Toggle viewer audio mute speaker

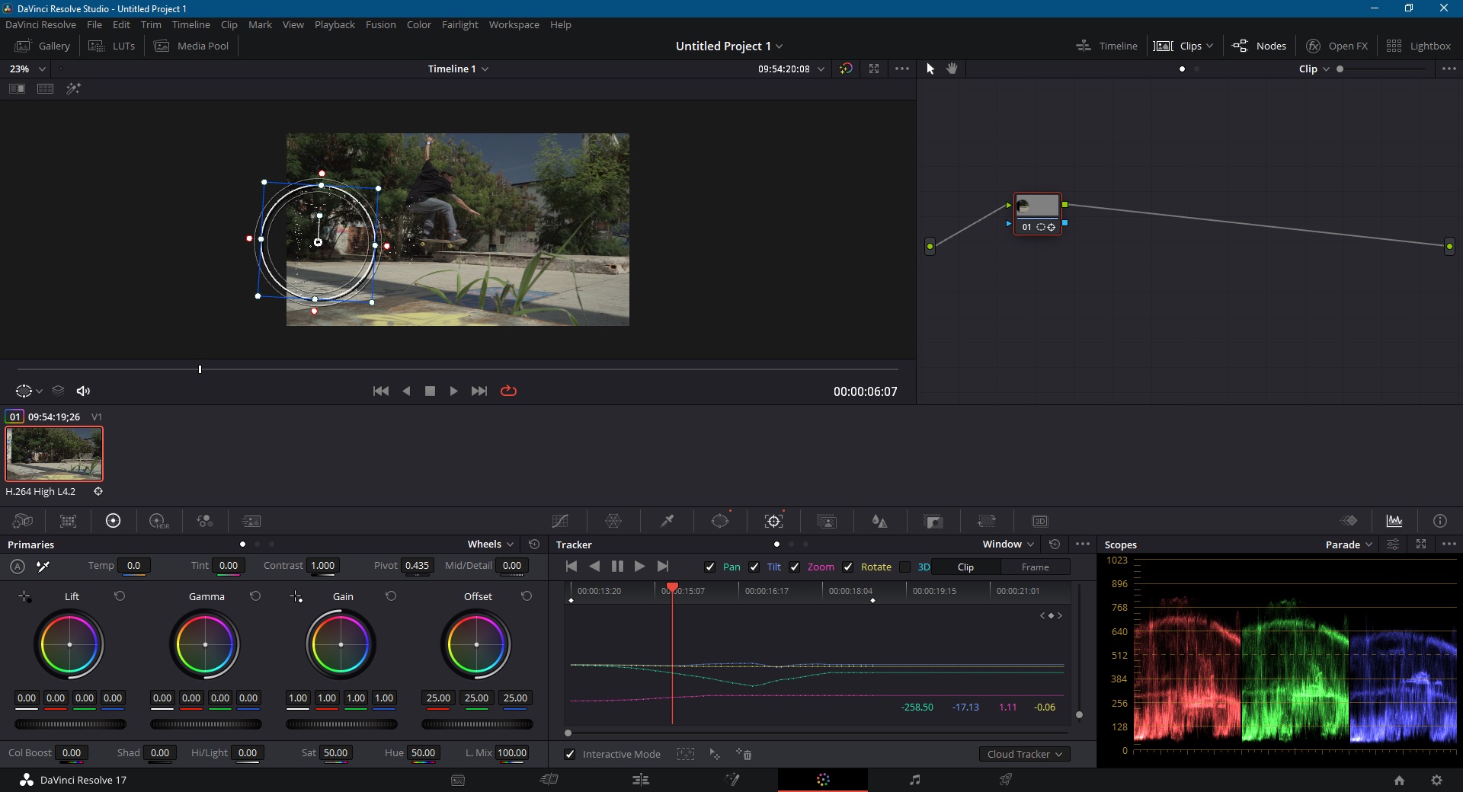click(x=84, y=391)
